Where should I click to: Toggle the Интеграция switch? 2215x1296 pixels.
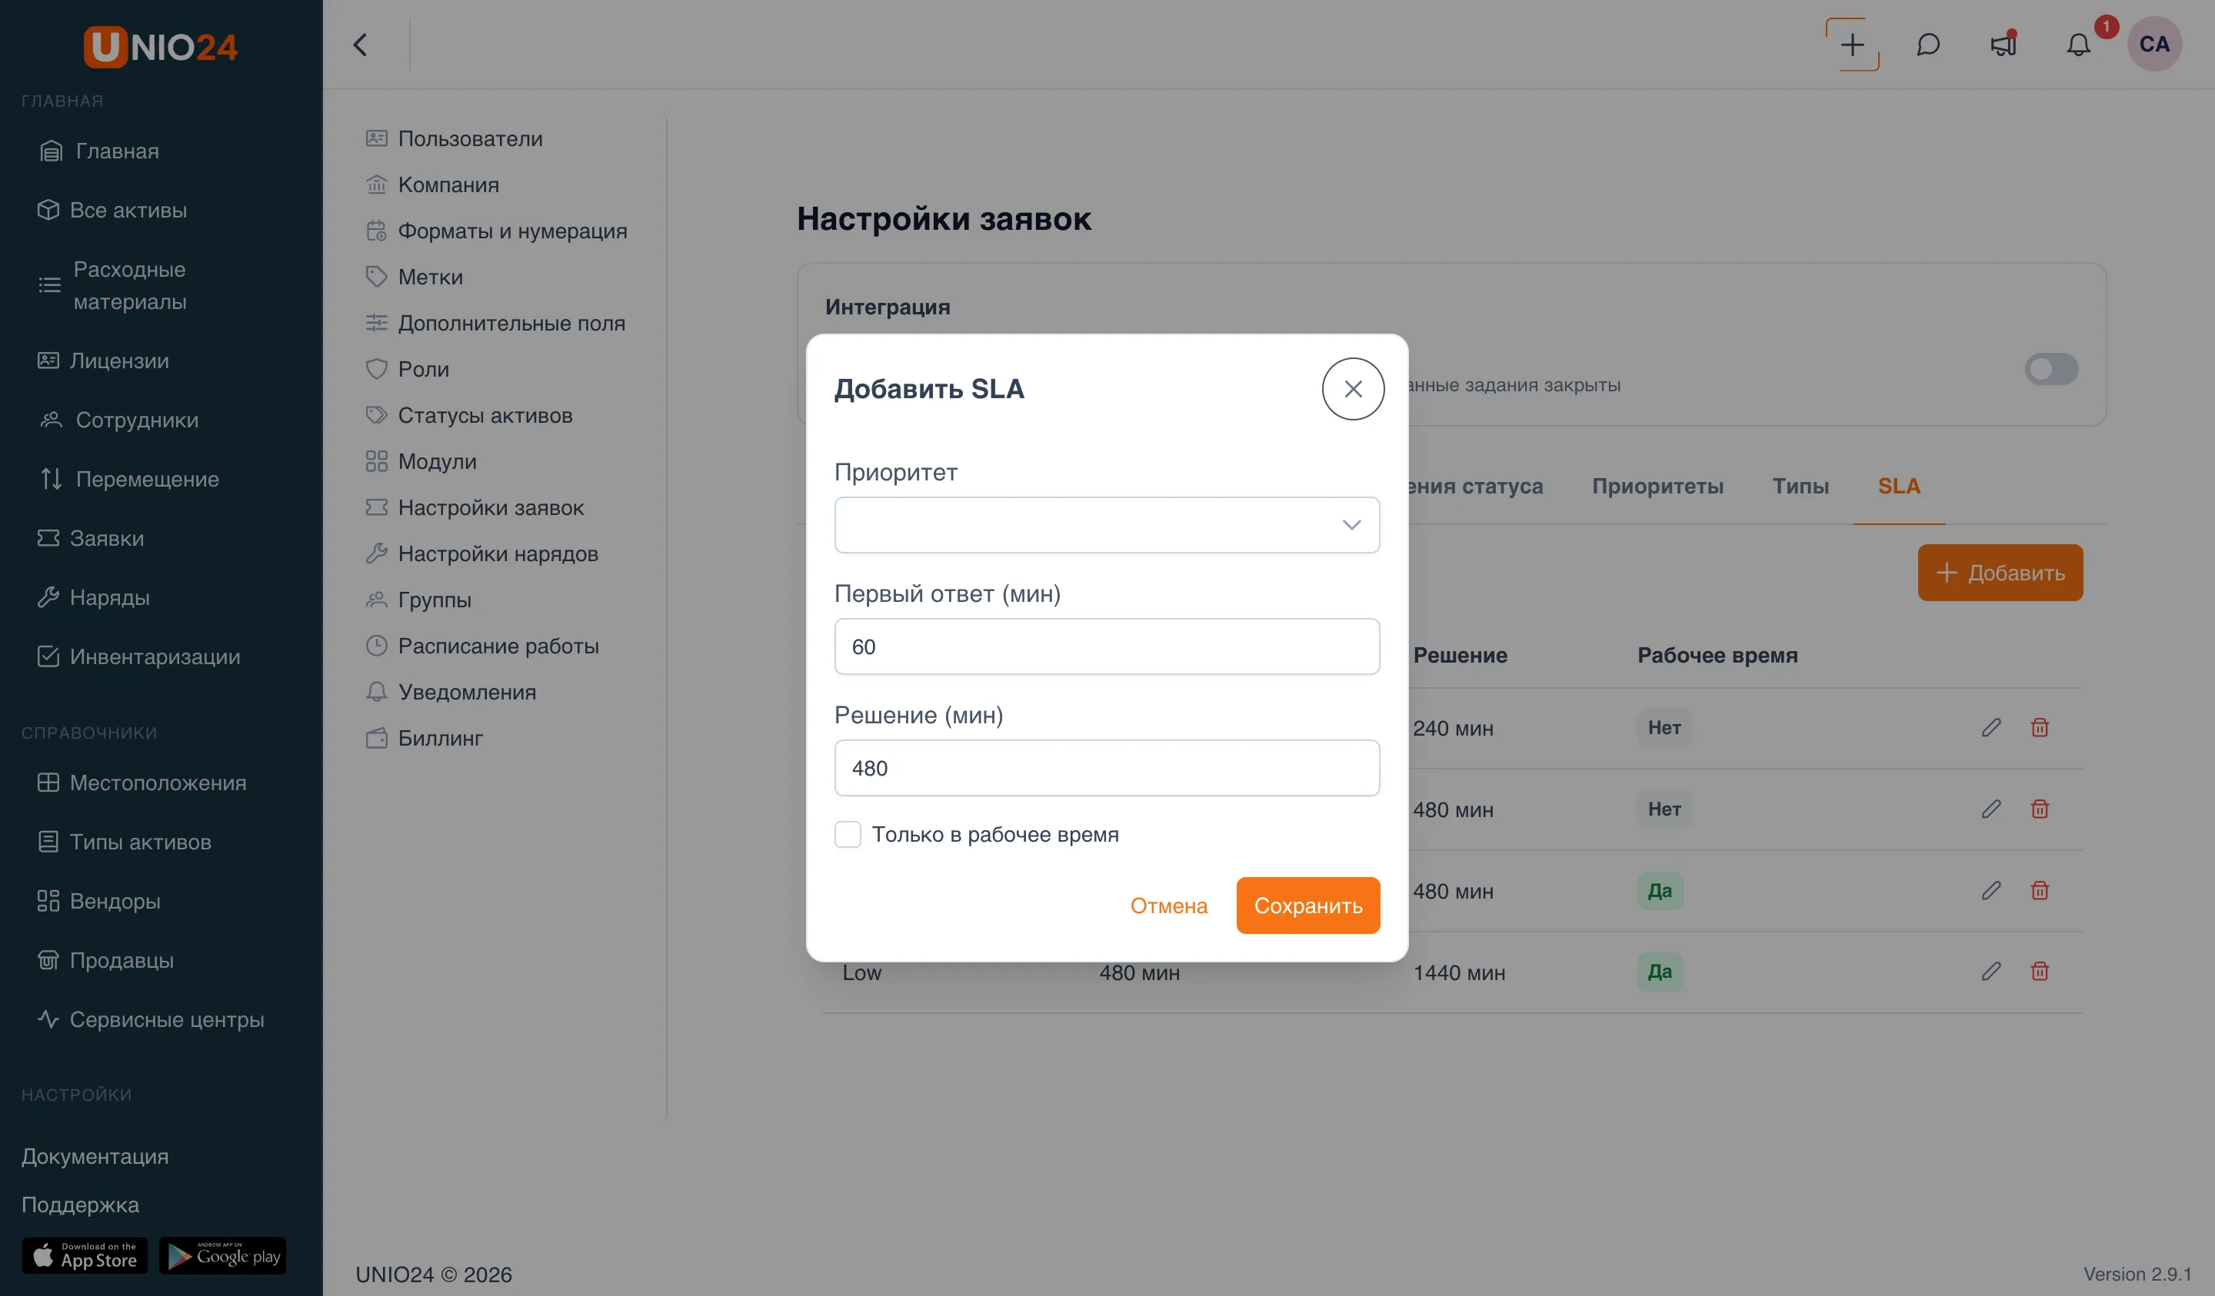click(x=2051, y=369)
